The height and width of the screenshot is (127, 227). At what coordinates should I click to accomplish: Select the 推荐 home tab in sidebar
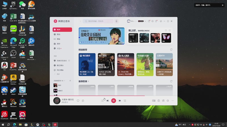coord(62,30)
